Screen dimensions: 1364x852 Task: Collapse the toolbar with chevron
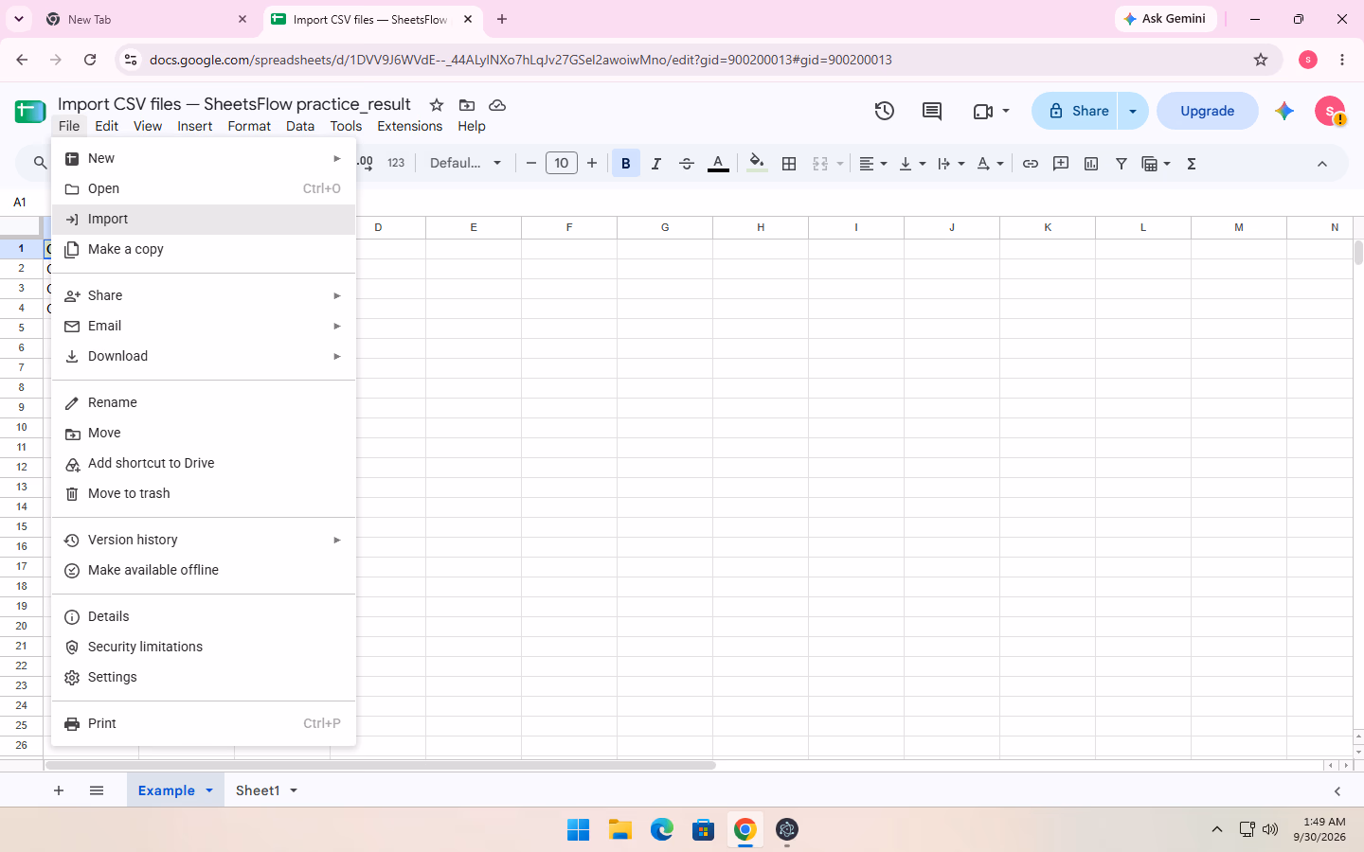point(1322,164)
